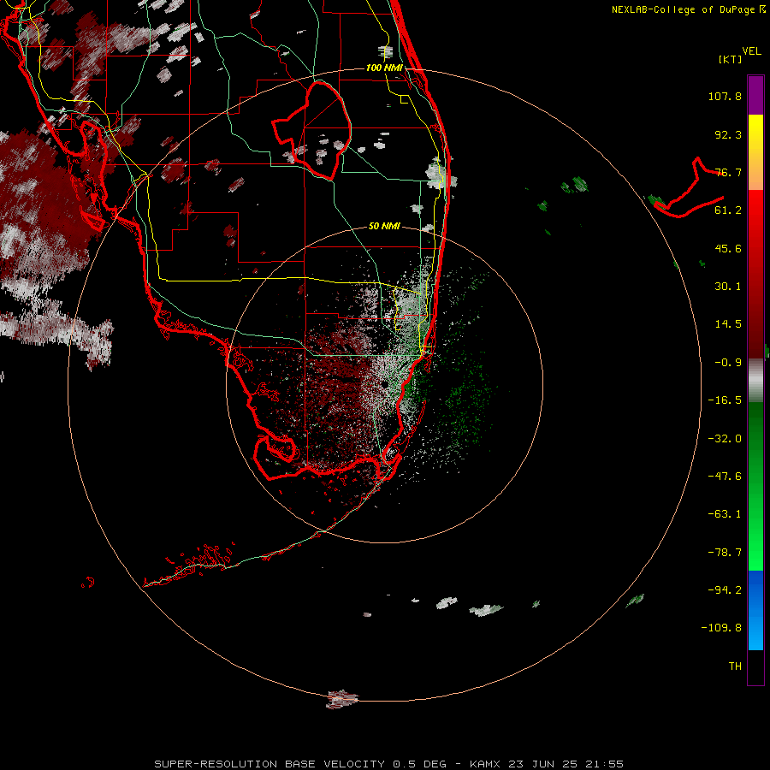Screen dimensions: 770x770
Task: Pick the blue segment of velocity scale
Action: 755,610
